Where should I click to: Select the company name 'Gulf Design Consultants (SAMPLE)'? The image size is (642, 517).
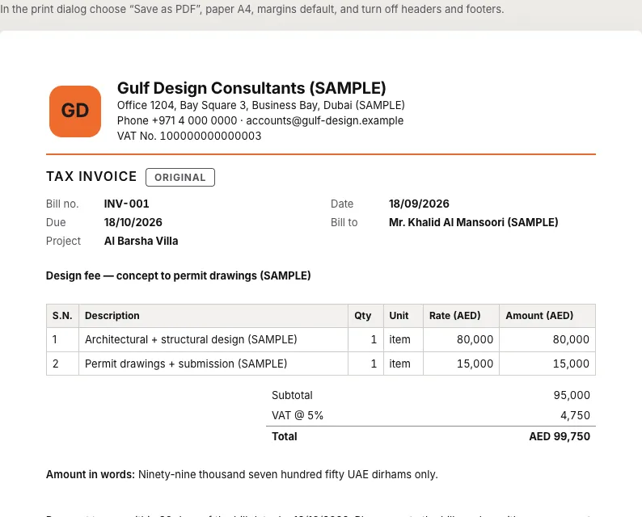coord(251,88)
